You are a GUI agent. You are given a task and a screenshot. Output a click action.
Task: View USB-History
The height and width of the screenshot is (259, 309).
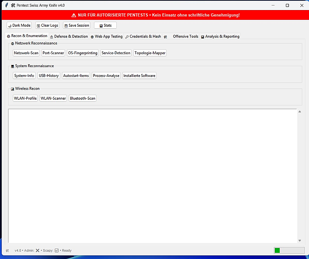[x=49, y=76]
